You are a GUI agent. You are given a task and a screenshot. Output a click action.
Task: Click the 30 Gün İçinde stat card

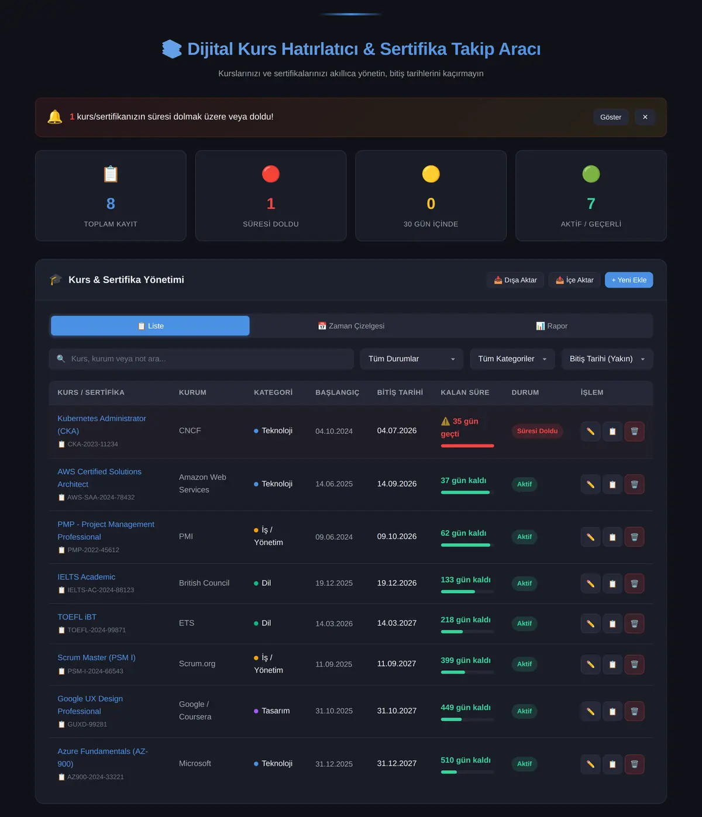click(x=431, y=196)
